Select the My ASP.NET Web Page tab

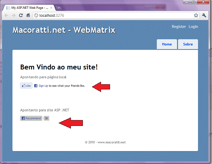tap(29, 8)
